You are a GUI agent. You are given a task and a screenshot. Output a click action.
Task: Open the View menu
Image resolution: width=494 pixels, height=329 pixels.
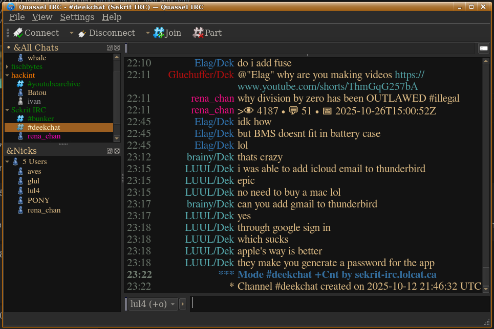pos(42,17)
